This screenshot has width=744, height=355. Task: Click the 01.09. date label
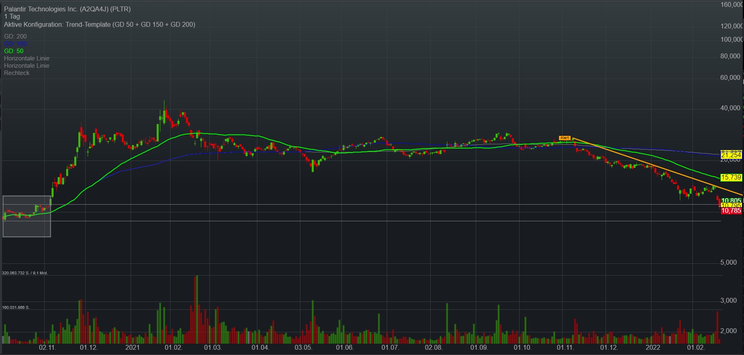479,348
